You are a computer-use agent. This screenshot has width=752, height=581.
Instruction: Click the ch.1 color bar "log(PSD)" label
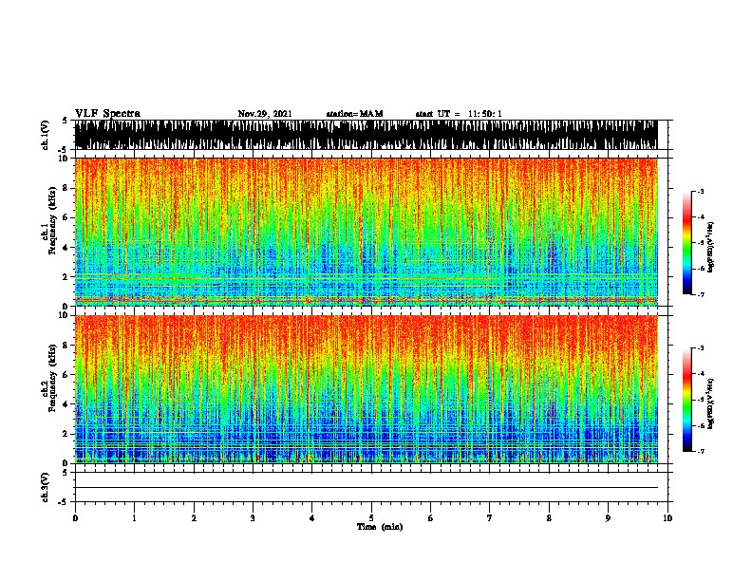[711, 248]
